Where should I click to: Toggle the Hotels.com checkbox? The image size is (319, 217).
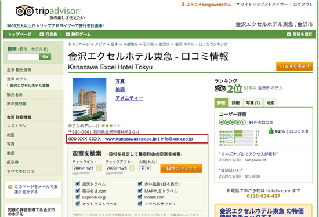(x=140, y=197)
